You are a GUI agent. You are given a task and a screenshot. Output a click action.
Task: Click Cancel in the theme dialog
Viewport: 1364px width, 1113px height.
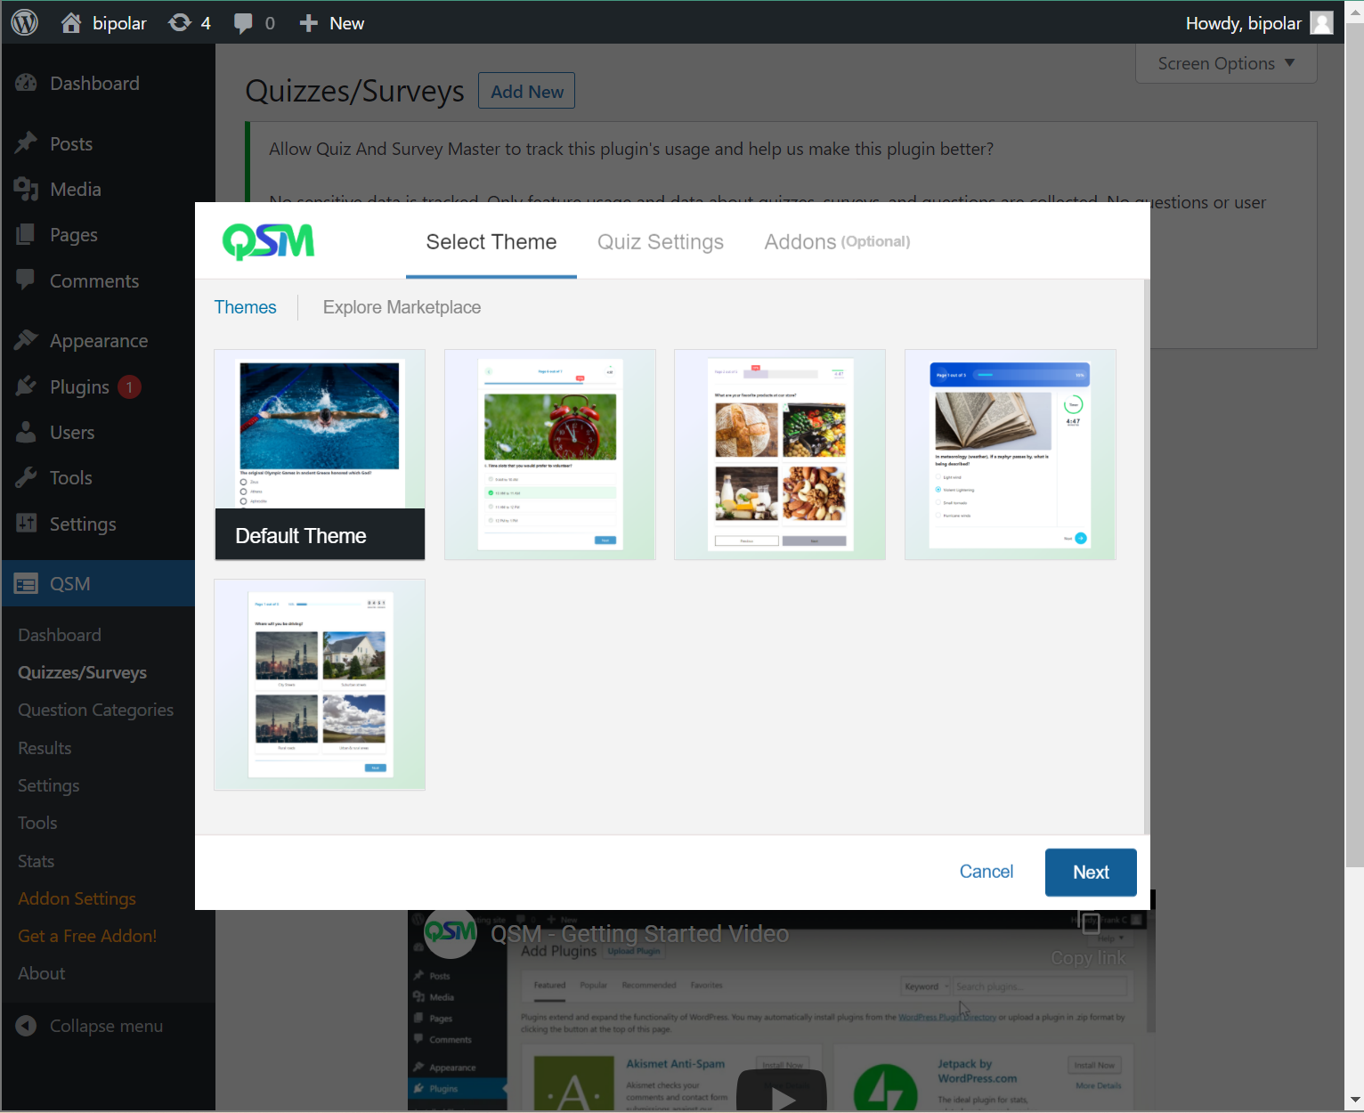(x=986, y=872)
